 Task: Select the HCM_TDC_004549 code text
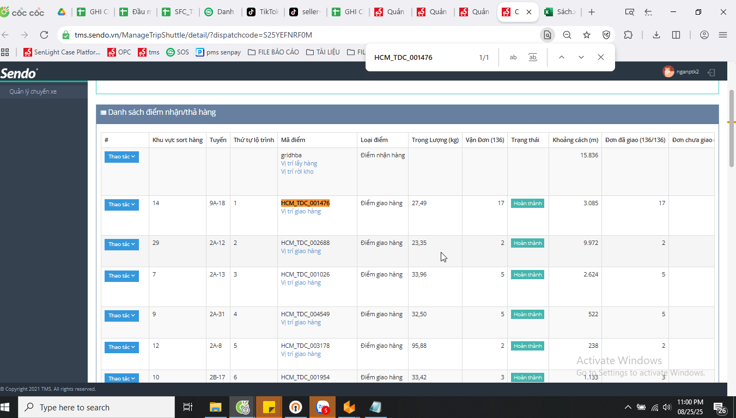tap(305, 314)
